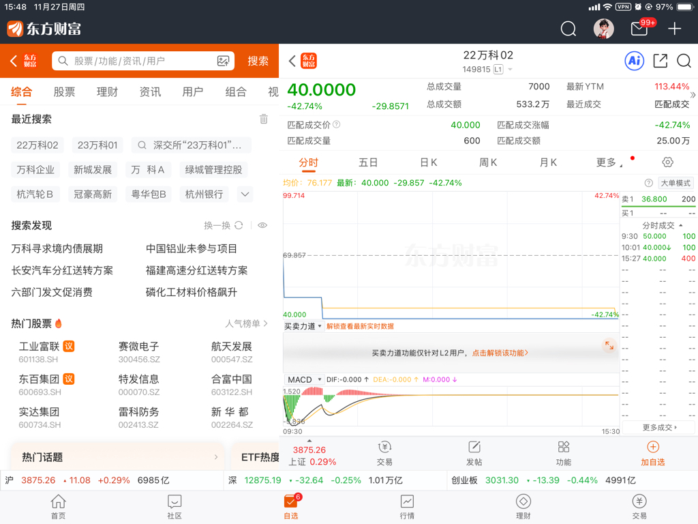Open the 交易 tab in bottom navigation

[639, 507]
